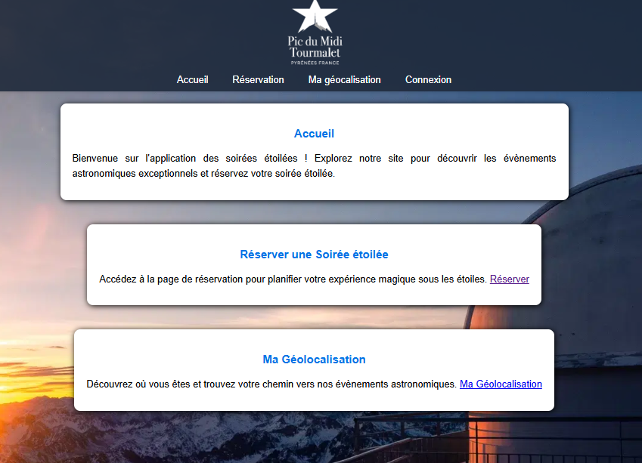642x463 pixels.
Task: Click the welcome paragraph starting with Bienvenue
Action: point(314,165)
